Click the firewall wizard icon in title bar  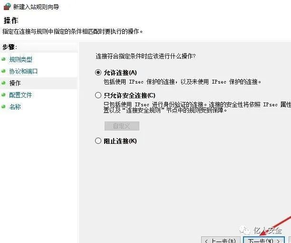click(x=7, y=7)
